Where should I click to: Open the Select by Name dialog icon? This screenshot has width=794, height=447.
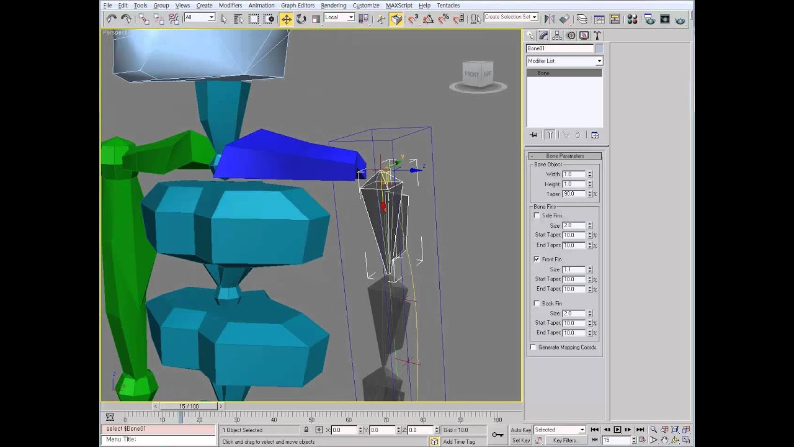tap(239, 19)
